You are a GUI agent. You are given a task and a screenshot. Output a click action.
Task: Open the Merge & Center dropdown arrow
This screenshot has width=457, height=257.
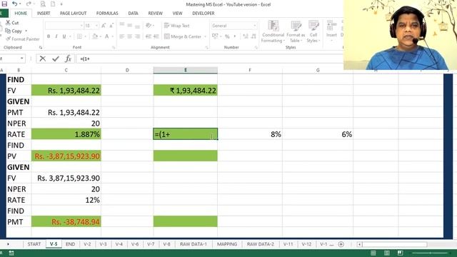[x=205, y=36]
